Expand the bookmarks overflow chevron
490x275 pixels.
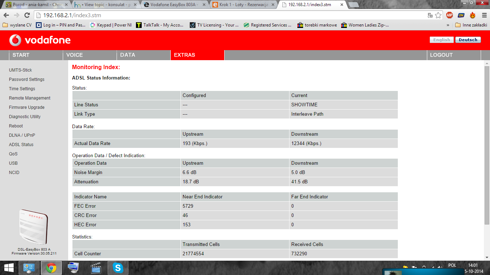coord(447,25)
